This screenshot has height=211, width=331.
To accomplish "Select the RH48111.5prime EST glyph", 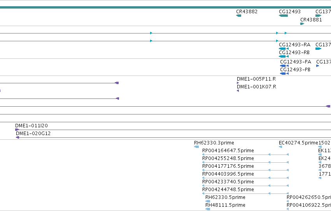I will point(208,209).
